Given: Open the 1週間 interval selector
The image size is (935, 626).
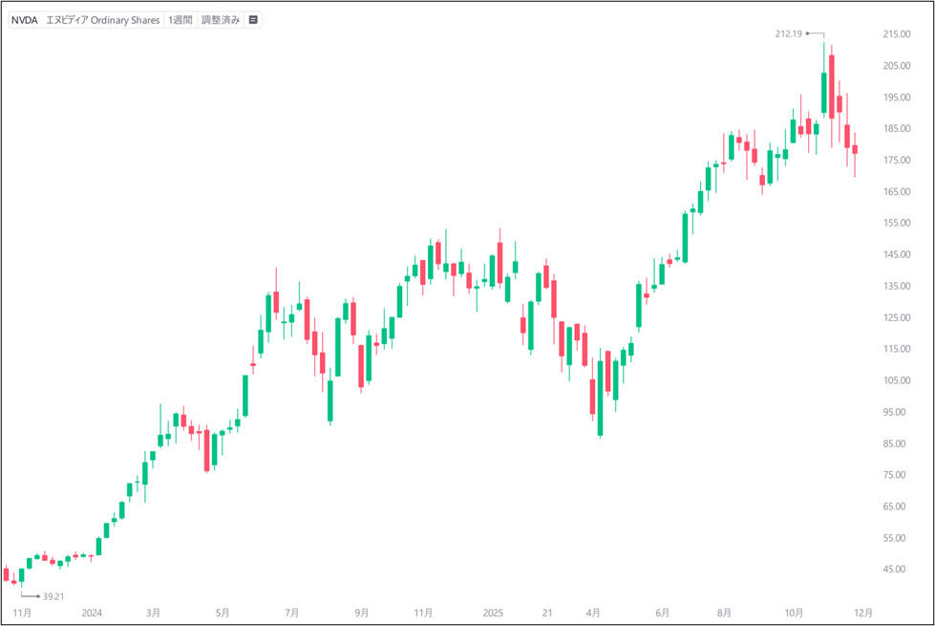Looking at the screenshot, I should (x=180, y=19).
